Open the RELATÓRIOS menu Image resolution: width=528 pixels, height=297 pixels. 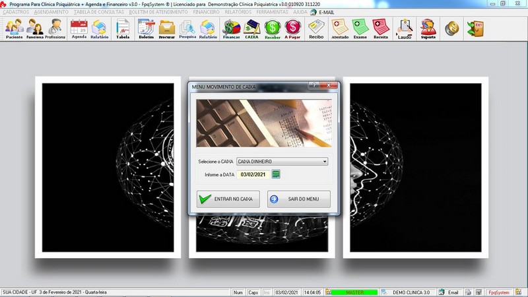[238, 12]
